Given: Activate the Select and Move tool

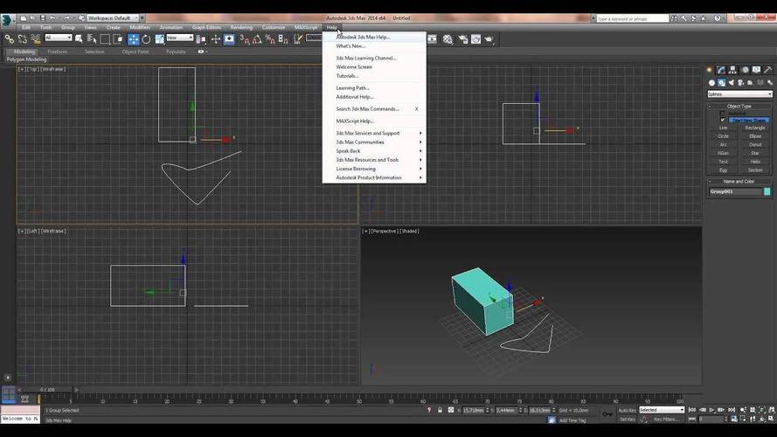Looking at the screenshot, I should [x=134, y=38].
